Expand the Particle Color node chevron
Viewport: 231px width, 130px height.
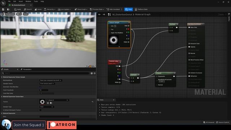point(120,62)
